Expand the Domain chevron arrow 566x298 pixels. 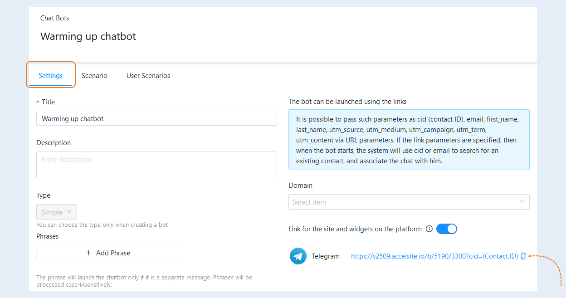(x=522, y=202)
